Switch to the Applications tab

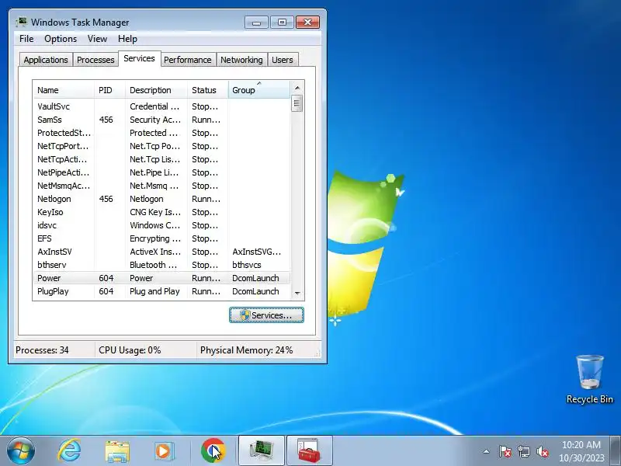[46, 60]
